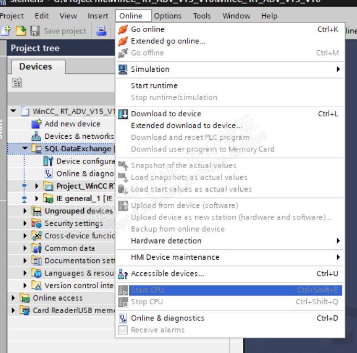This screenshot has width=357, height=353.
Task: Expand the Security settings node
Action: click(25, 224)
